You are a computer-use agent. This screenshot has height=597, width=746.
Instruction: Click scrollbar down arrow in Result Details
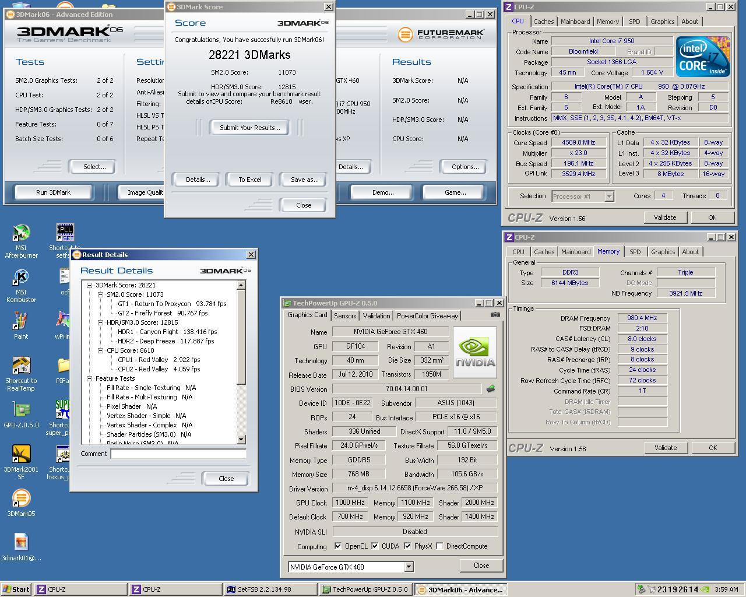click(241, 440)
